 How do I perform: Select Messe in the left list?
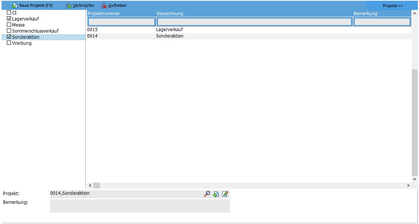19,25
